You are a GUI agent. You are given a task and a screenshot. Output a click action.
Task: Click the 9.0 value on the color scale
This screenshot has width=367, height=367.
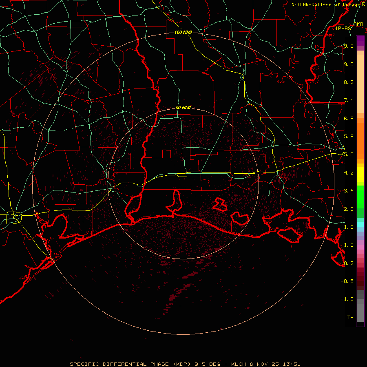[349, 64]
